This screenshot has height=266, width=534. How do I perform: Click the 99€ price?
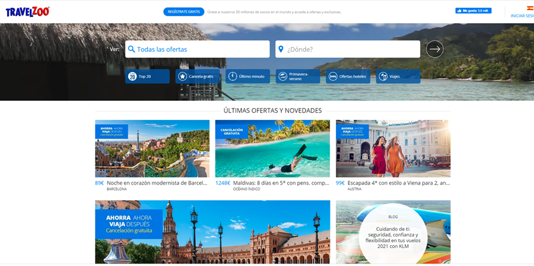tap(340, 183)
